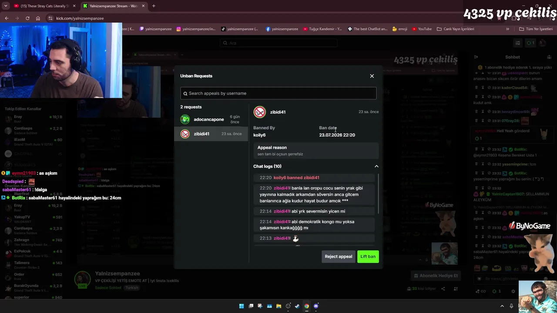Select the adocancapone unban request
This screenshot has width=557, height=313.
tap(211, 119)
